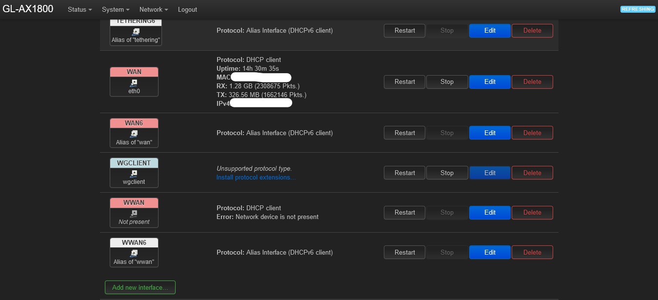The height and width of the screenshot is (300, 658).
Task: Click the TETHERING6 alias interface icon
Action: pos(136,32)
